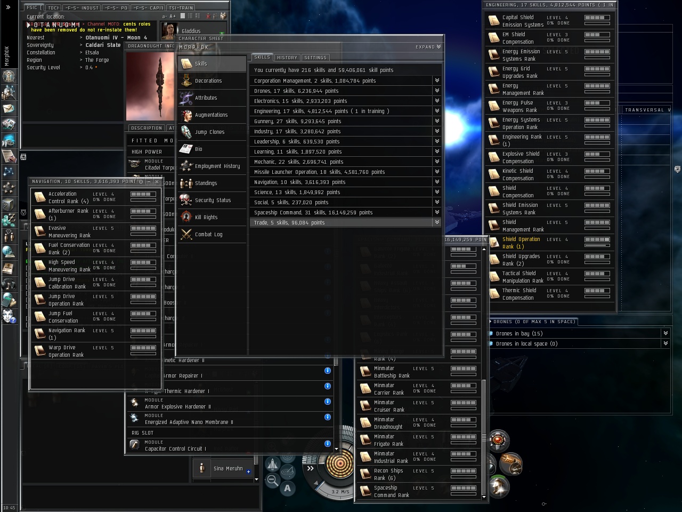This screenshot has height=512, width=682.
Task: Expand the Science skill group
Action: (437, 192)
